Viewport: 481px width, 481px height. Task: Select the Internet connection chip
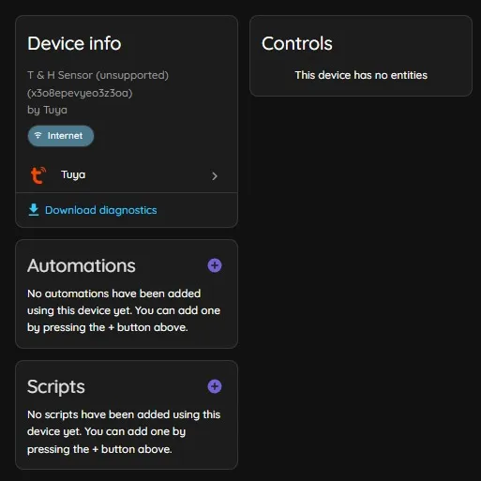[x=61, y=136]
